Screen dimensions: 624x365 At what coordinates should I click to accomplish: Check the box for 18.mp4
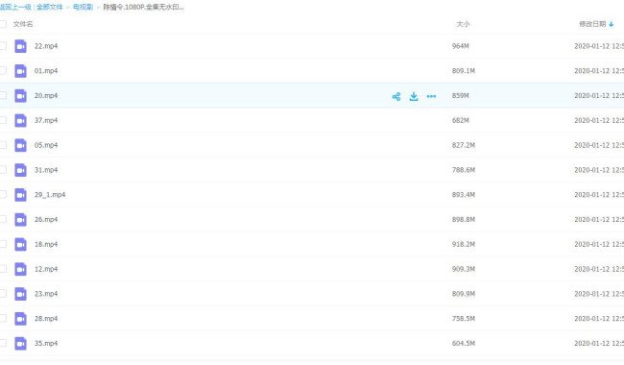[3, 244]
